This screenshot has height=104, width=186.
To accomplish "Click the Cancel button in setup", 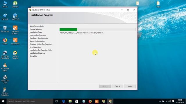I will click(x=117, y=86).
